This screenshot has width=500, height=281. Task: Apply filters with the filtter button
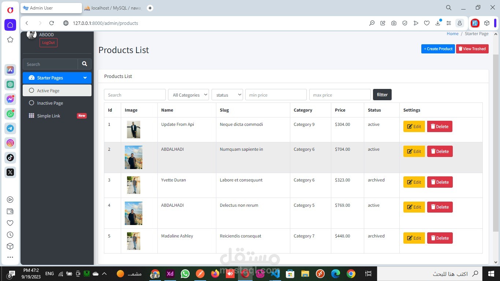[x=382, y=94]
